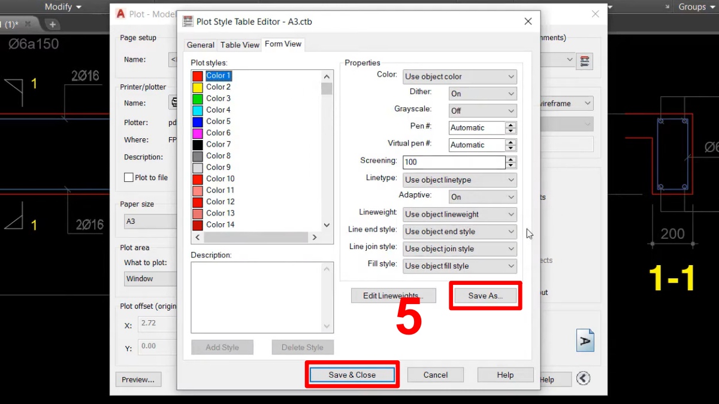Open the Linetype dropdown

pyautogui.click(x=460, y=180)
